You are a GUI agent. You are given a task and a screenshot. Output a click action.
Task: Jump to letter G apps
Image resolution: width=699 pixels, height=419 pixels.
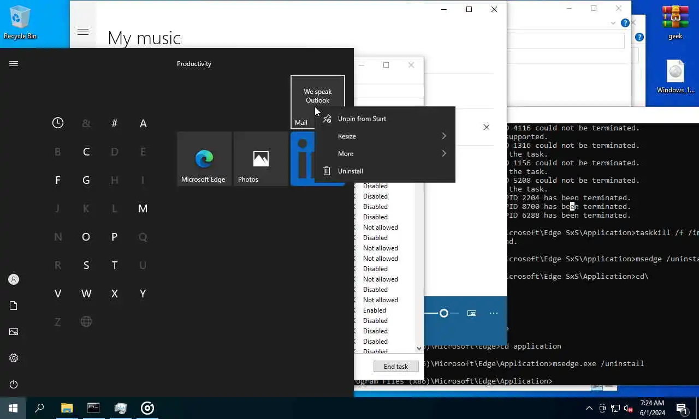[x=86, y=180]
